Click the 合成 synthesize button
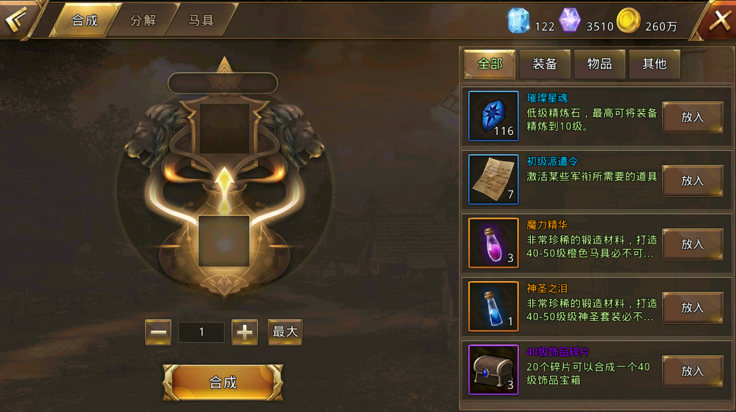Screen dimensions: 736x412 (223, 383)
